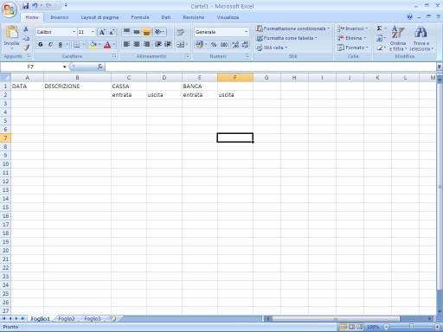
Task: Switch to the Dati tab
Action: (x=166, y=17)
